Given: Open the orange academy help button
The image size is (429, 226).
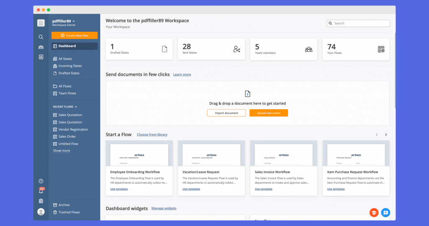Looking at the screenshot, I should click(374, 212).
